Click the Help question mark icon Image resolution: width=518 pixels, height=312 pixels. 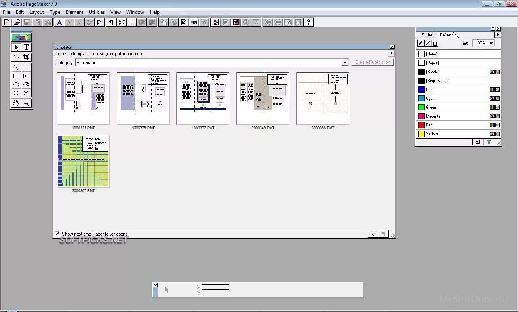point(308,22)
